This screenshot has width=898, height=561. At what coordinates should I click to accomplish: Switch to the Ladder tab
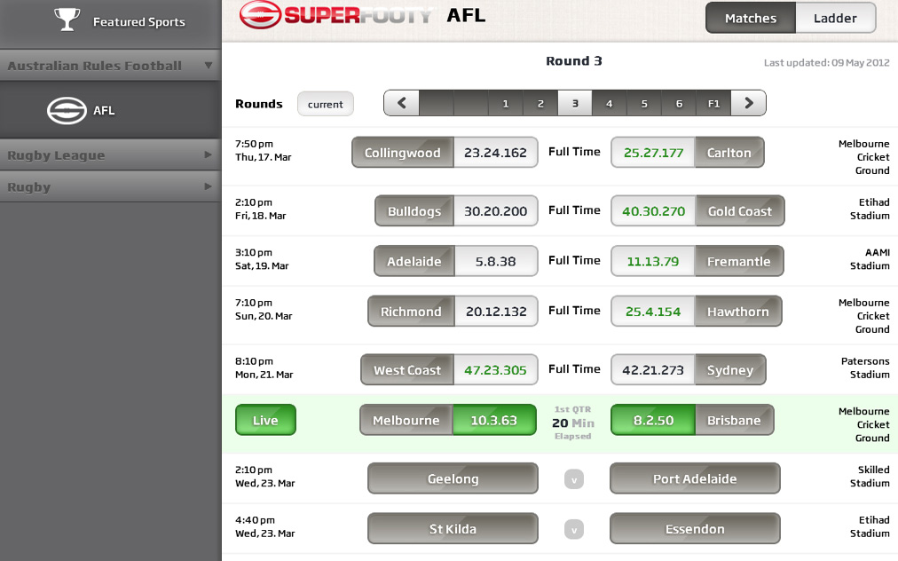click(835, 18)
